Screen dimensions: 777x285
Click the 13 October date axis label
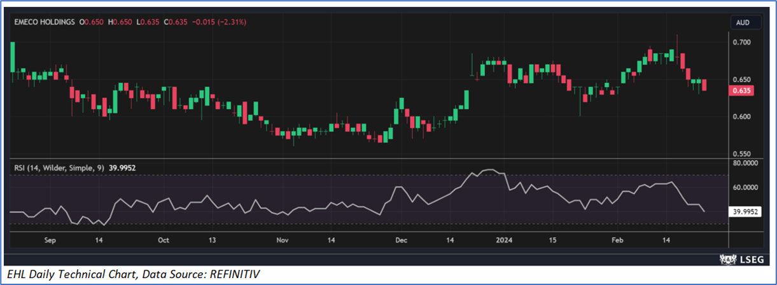pyautogui.click(x=212, y=241)
